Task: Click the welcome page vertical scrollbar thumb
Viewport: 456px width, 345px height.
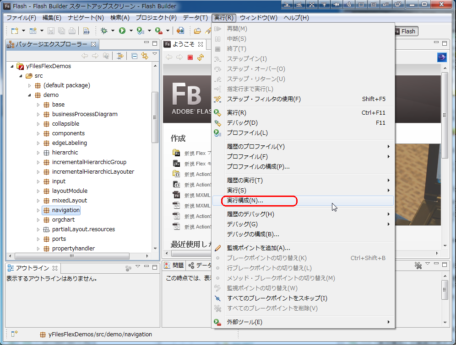Action: point(445,115)
